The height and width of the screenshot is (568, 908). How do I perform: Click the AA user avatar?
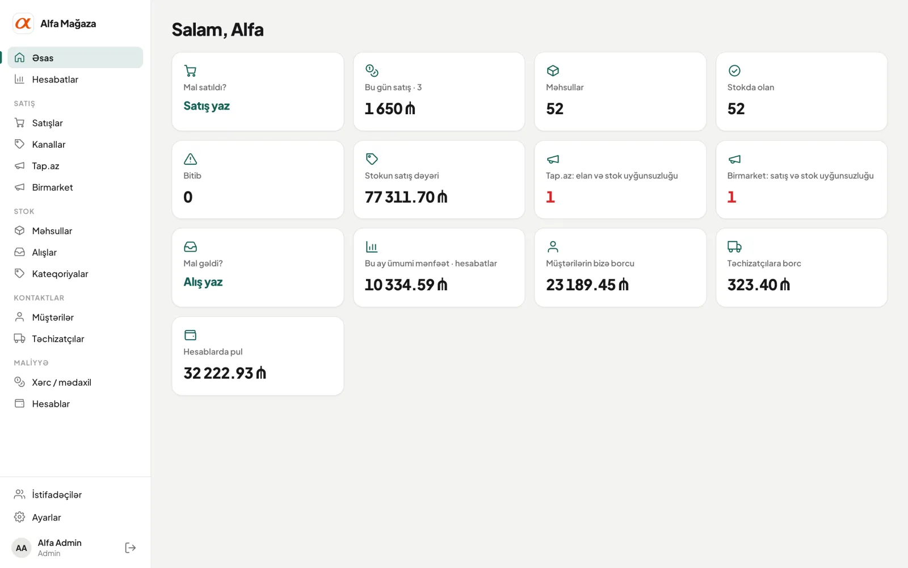tap(22, 548)
